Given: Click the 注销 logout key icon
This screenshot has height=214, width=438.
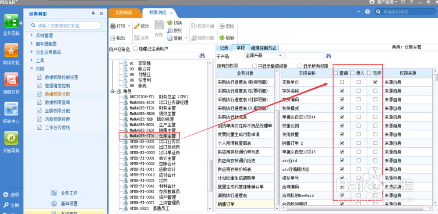Looking at the screenshot, I should 5,205.
